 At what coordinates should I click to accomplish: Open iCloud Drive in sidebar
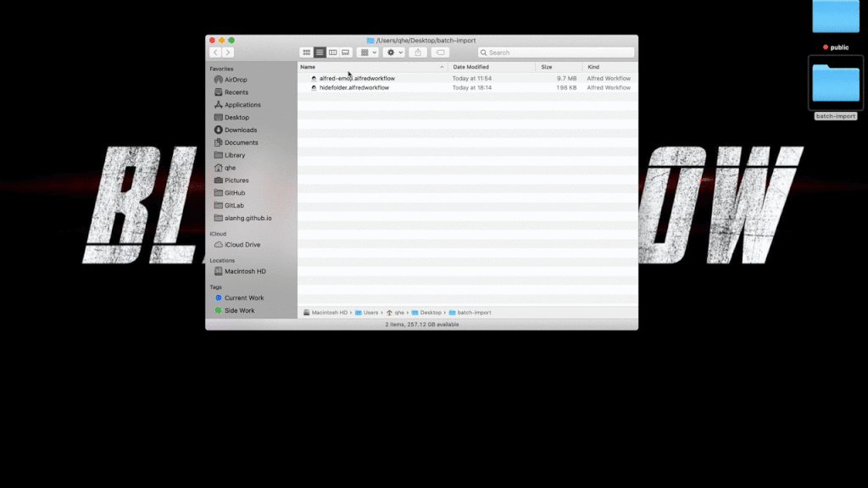pos(242,245)
